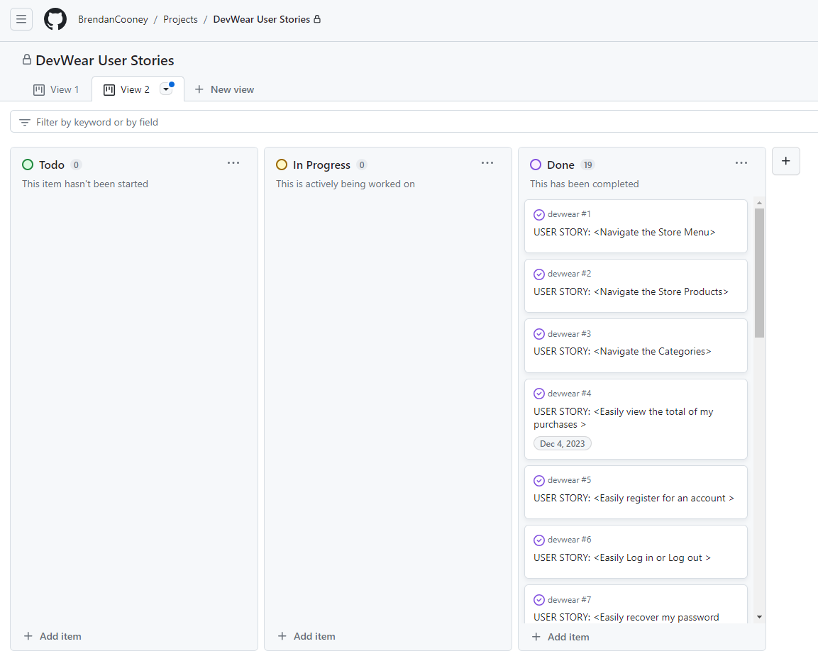Switch to the View 1 tab
This screenshot has width=818, height=656.
tap(56, 89)
